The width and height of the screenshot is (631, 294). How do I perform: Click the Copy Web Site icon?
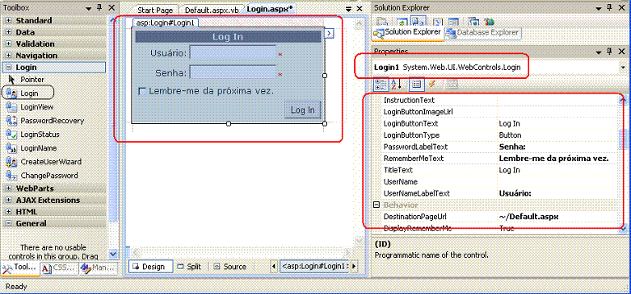tap(474, 22)
